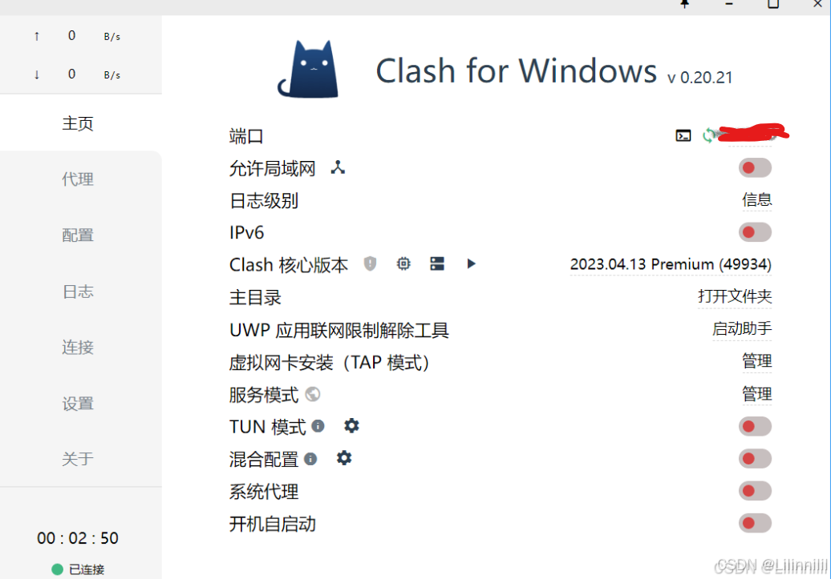Click shield icon beside Clash 核心版本
The image size is (831, 579).
click(x=370, y=263)
